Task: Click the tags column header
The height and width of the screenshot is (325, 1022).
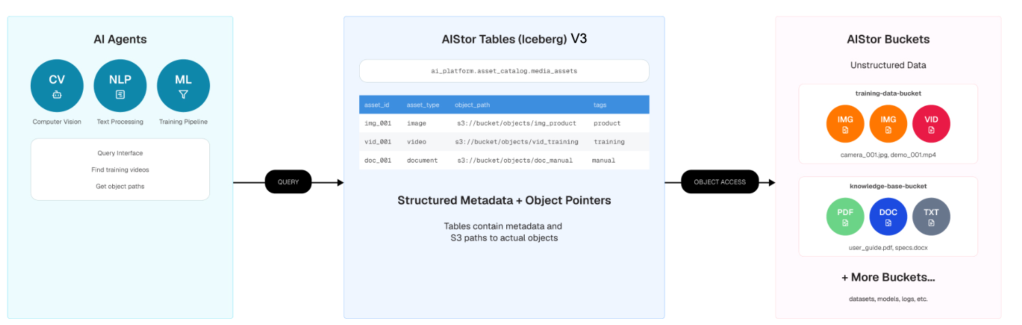Action: (600, 104)
